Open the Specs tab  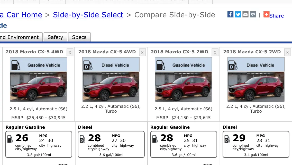tap(79, 37)
